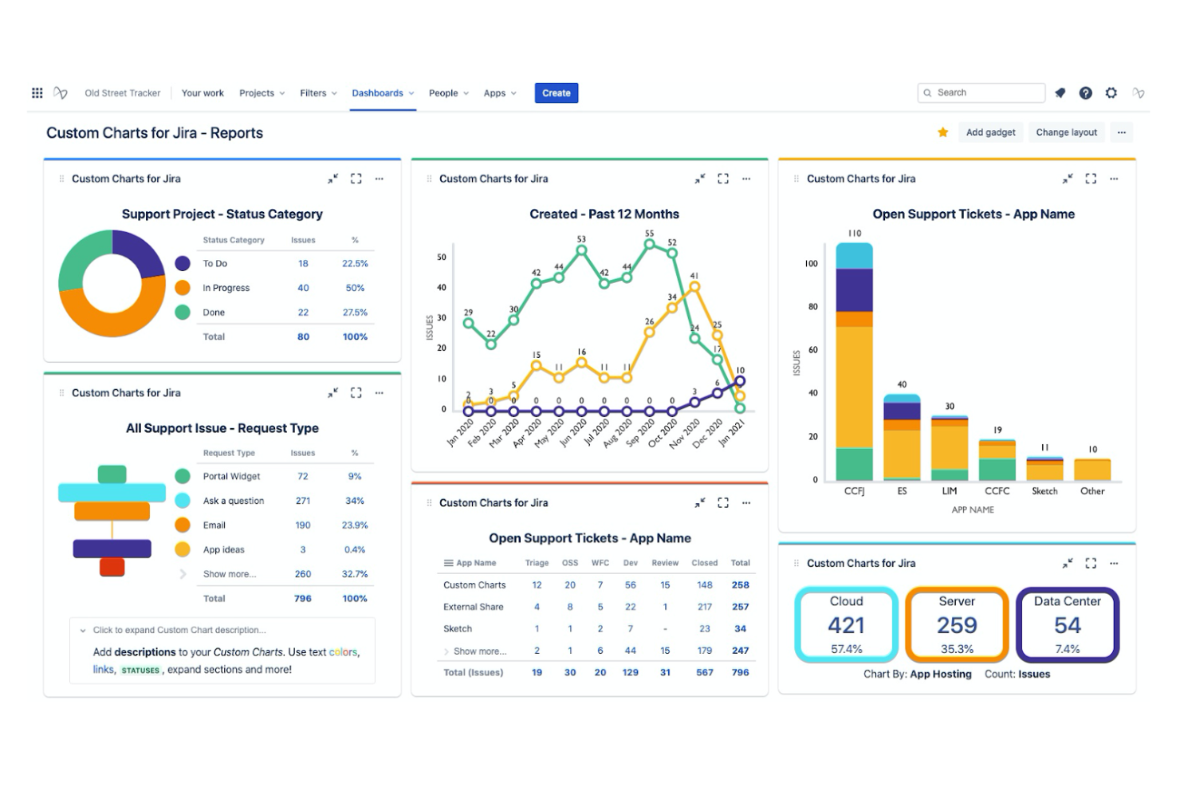
Task: Open the Projects dropdown menu
Action: 262,93
